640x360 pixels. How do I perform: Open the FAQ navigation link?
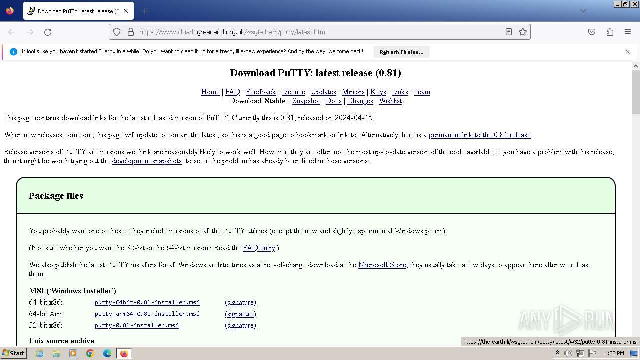point(232,92)
